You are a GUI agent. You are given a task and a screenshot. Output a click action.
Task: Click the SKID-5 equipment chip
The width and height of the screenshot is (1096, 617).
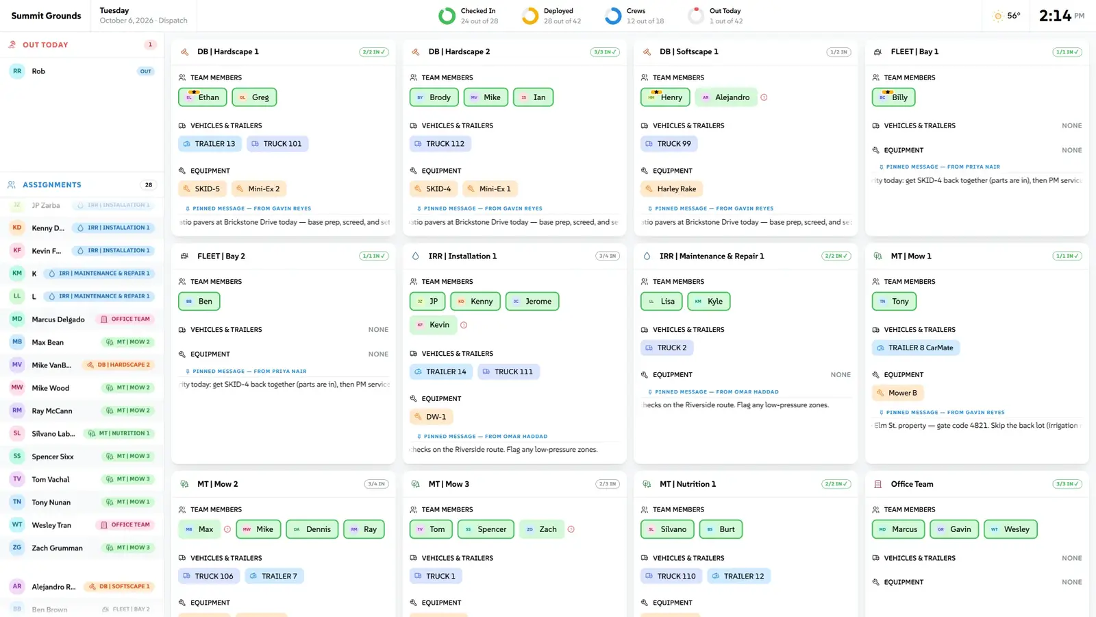click(x=202, y=189)
